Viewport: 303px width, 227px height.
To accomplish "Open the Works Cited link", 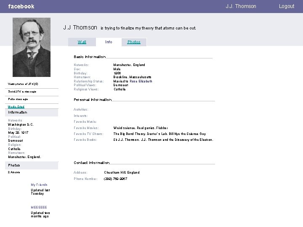I will pos(16,106).
